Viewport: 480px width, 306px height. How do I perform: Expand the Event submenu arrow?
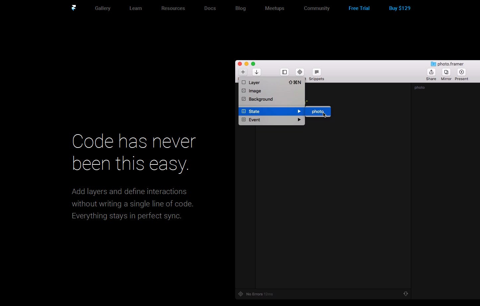click(299, 120)
